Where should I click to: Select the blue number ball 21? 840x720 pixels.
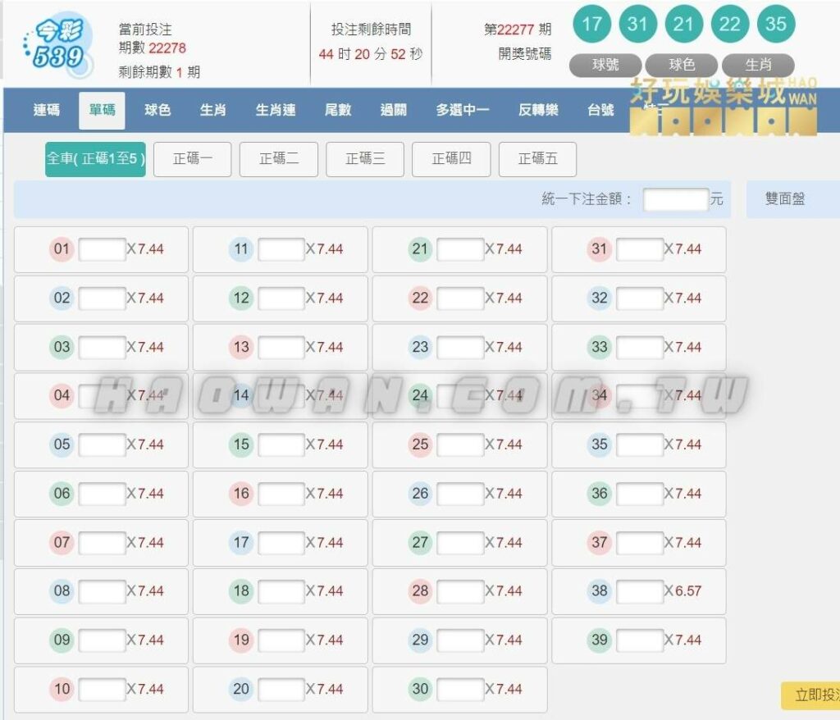[421, 249]
